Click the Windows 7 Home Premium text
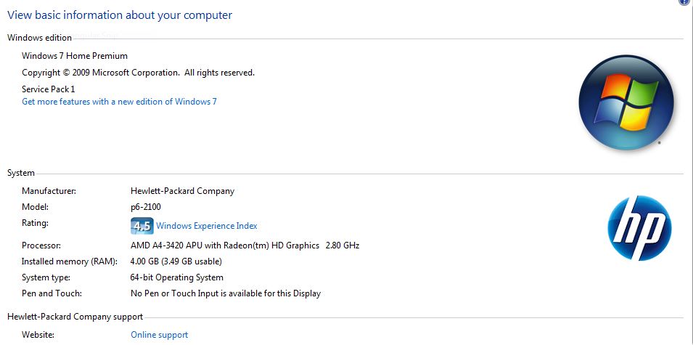The height and width of the screenshot is (345, 693). 75,56
